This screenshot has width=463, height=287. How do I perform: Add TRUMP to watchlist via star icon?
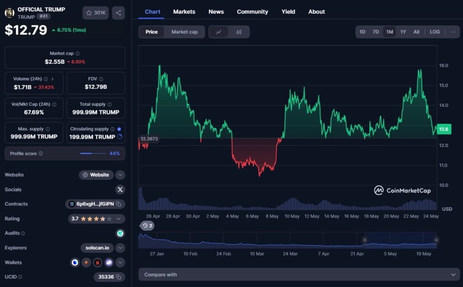pyautogui.click(x=95, y=13)
